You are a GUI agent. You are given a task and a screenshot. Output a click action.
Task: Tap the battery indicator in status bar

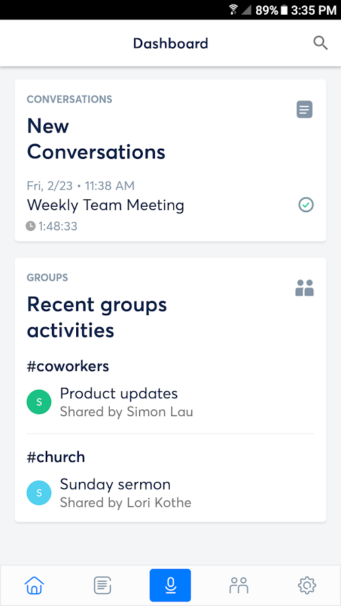pos(284,10)
